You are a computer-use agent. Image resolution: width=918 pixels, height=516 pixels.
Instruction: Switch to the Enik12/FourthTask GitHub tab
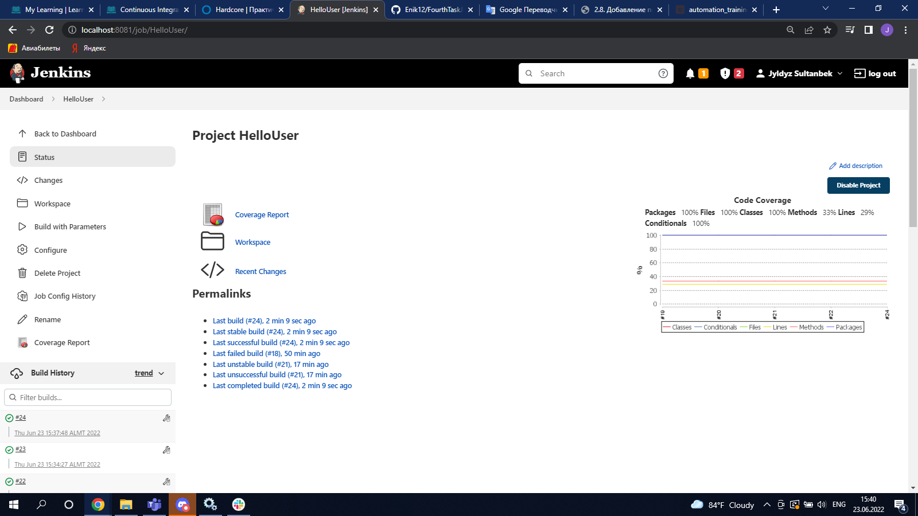point(433,10)
